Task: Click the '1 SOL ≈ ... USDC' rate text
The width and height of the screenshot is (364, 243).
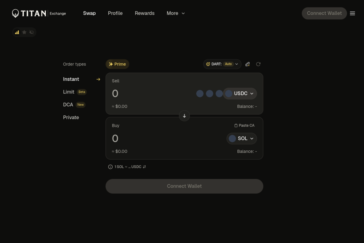Action: pos(128,167)
